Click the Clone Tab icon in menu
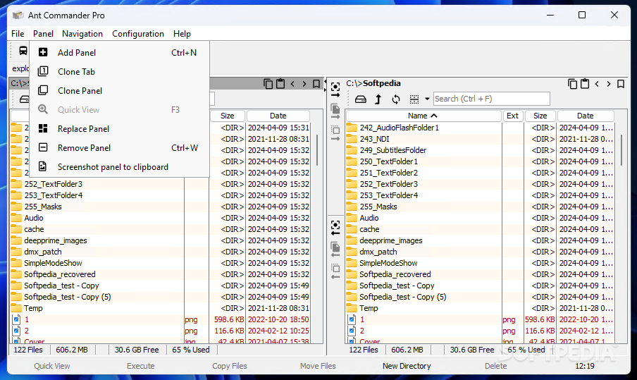 pos(43,71)
